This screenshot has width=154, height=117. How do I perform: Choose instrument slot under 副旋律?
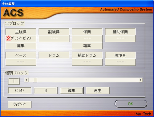[x=54, y=39]
